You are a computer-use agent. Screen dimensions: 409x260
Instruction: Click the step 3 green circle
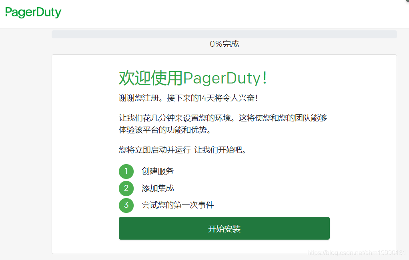coord(126,205)
